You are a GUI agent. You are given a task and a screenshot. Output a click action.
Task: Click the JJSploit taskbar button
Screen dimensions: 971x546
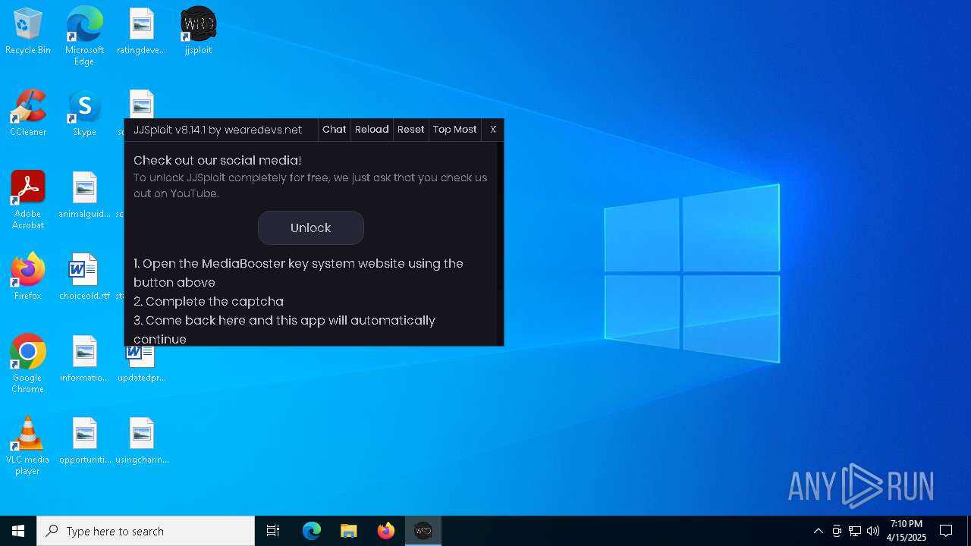[x=423, y=531]
